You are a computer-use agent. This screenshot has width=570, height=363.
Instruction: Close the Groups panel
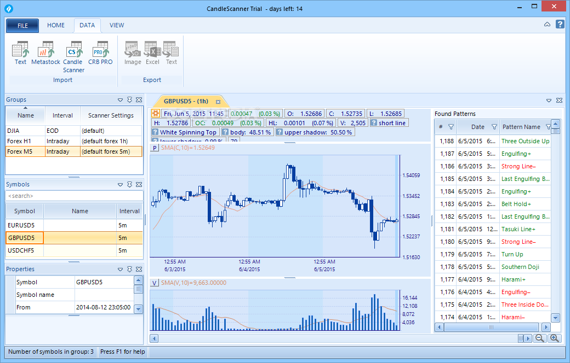coord(139,99)
